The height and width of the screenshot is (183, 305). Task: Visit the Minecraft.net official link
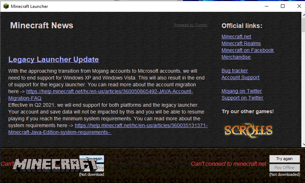[236, 37]
